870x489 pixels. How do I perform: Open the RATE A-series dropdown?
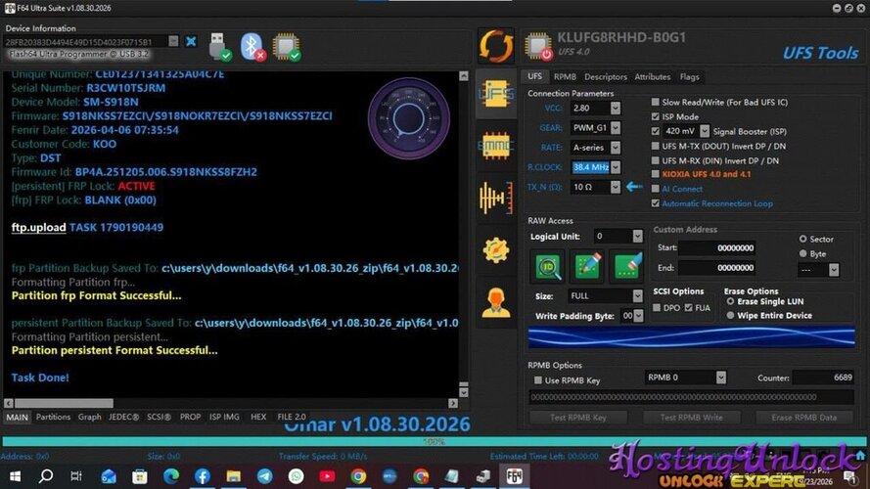(616, 148)
